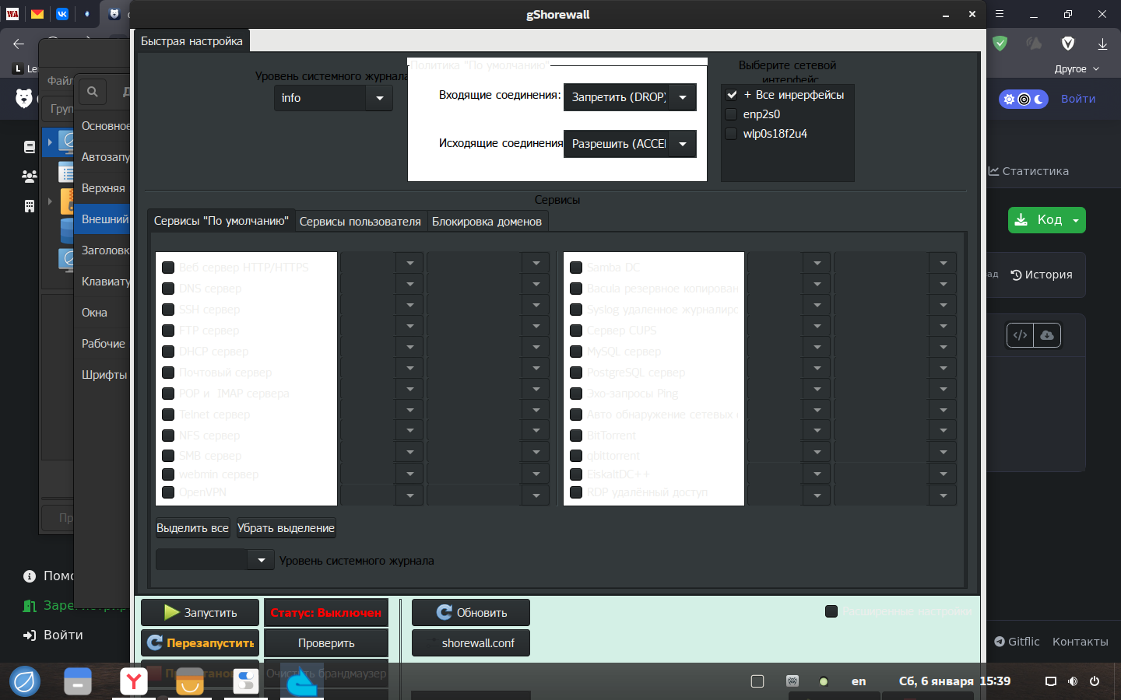Open 'История' on the Gitflic page

pyautogui.click(x=1042, y=275)
